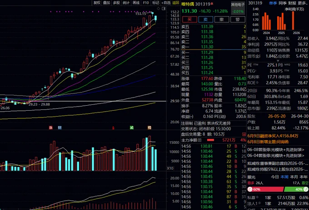Screen dimensions: 309x210
Task: Open 拟减持 董事兼副总裁 notice
Action: (x=278, y=163)
